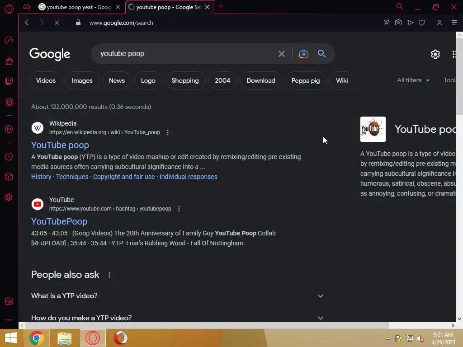The height and width of the screenshot is (347, 463).
Task: Expand "What is a YTP video?"
Action: (178, 295)
